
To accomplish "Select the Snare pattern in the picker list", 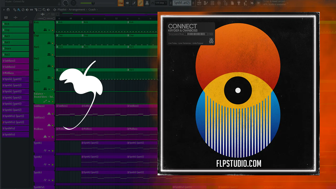I will pyautogui.click(x=15, y=48).
